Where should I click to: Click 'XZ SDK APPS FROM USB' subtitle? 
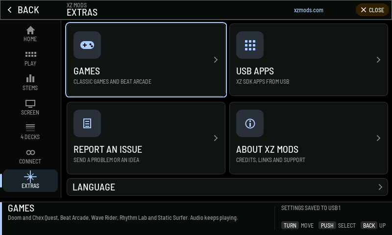[263, 82]
